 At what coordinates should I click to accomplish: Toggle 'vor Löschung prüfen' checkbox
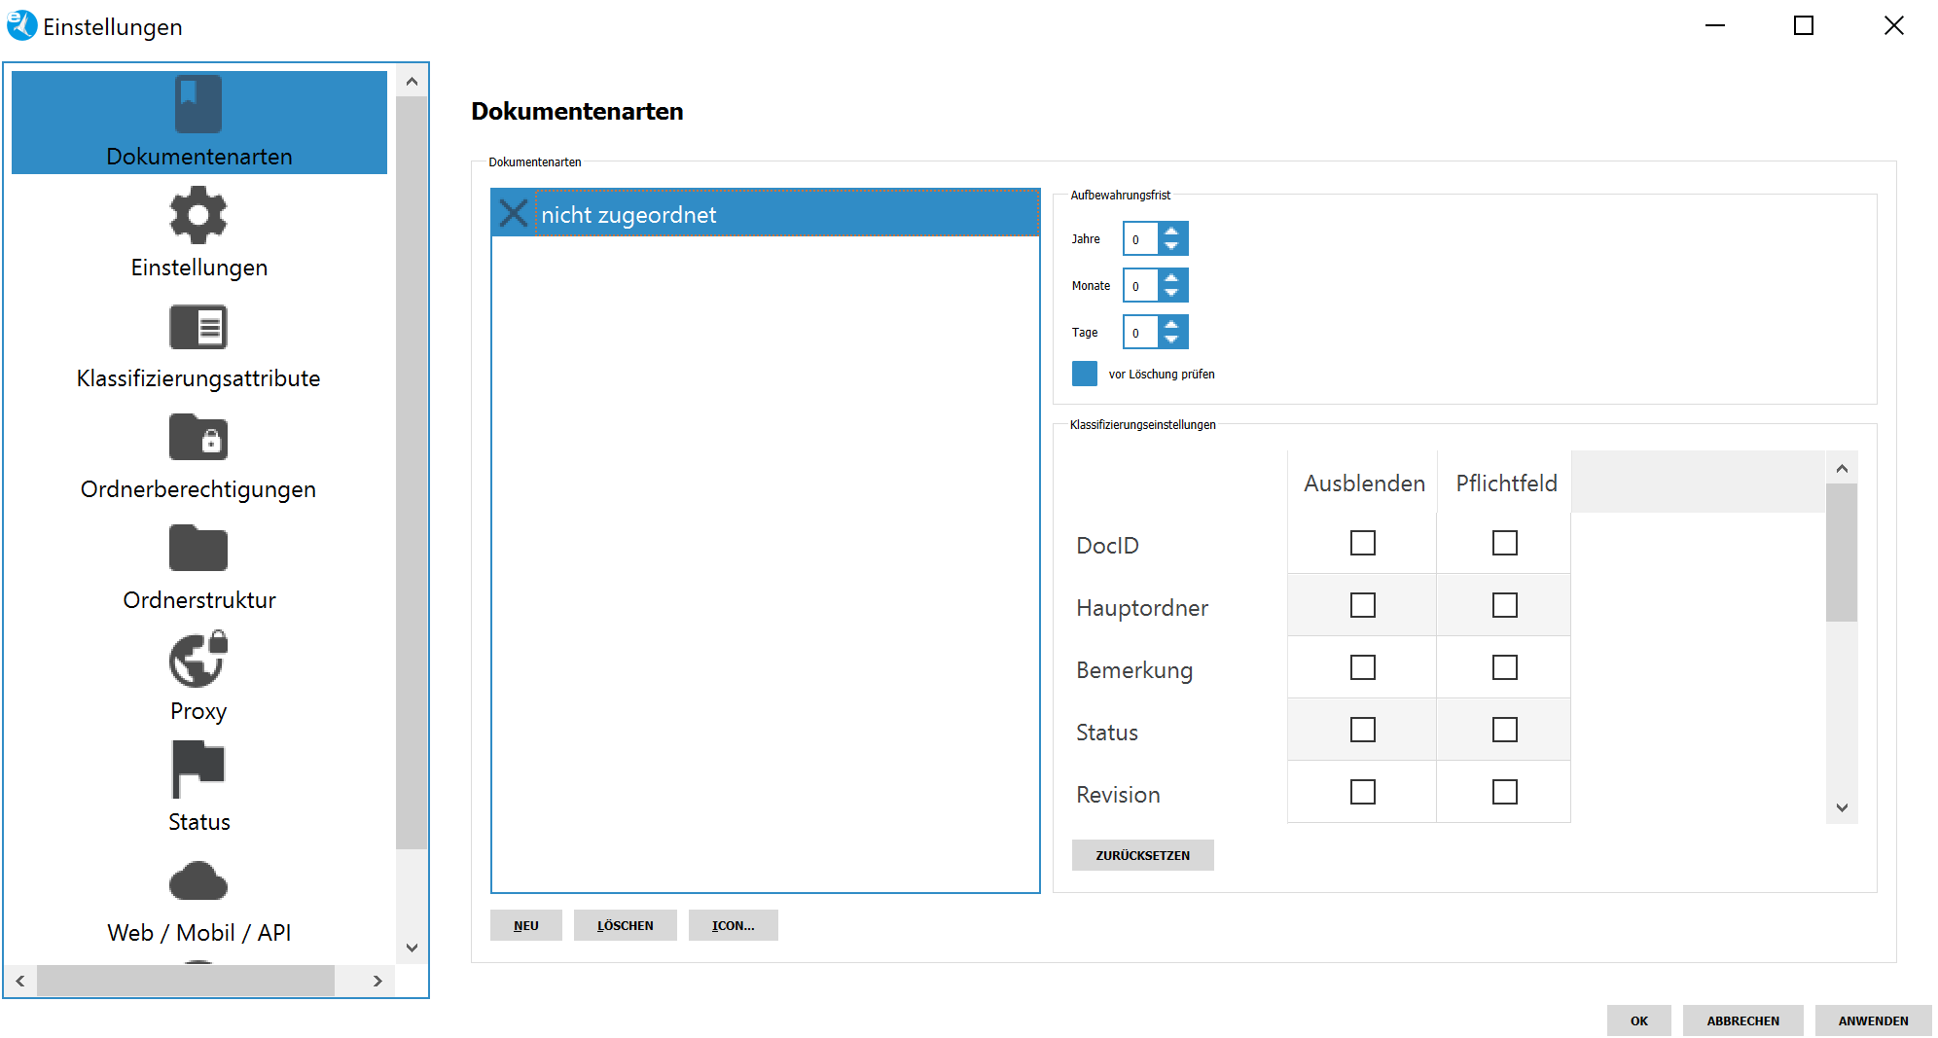pos(1084,374)
